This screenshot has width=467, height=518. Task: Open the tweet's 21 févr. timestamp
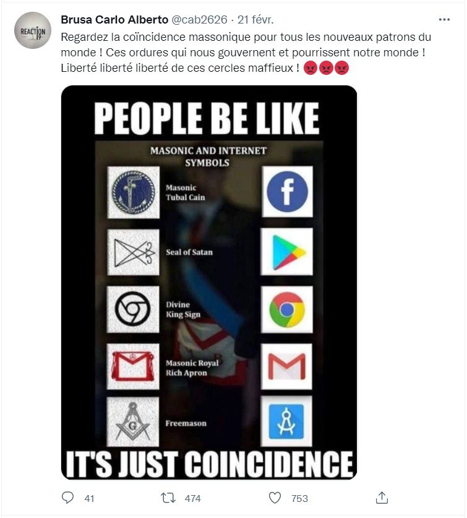click(255, 20)
